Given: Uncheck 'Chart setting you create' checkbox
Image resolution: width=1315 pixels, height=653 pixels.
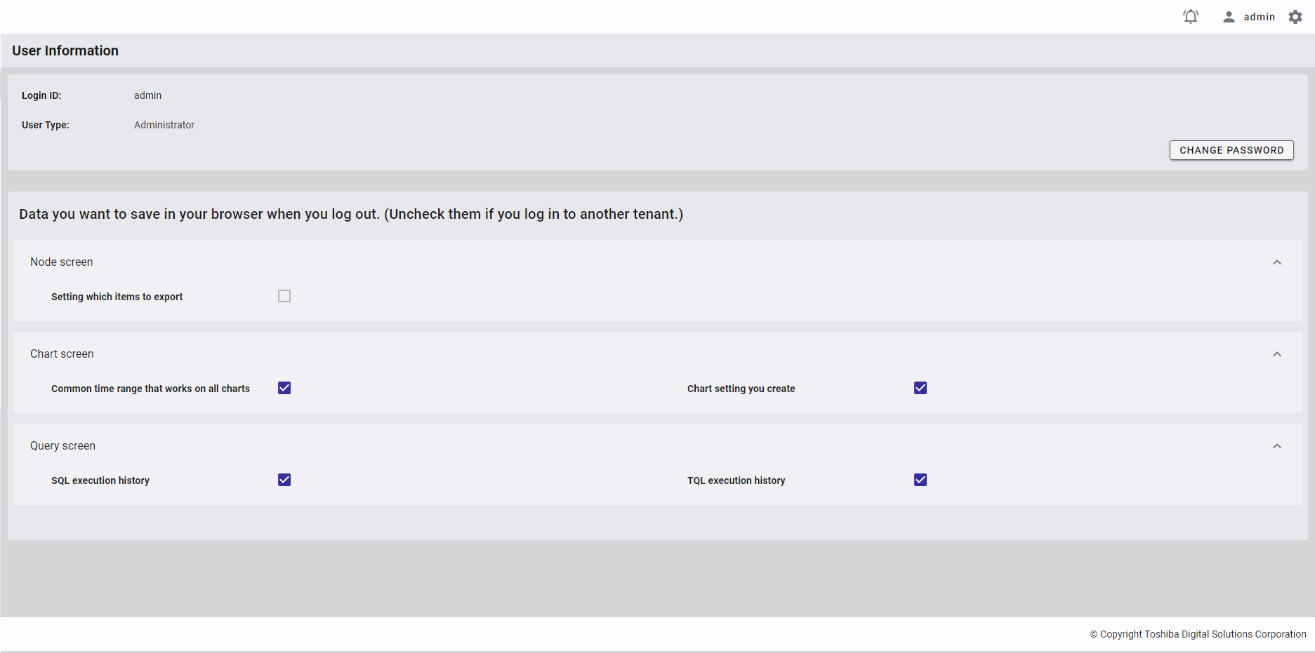Looking at the screenshot, I should 920,388.
